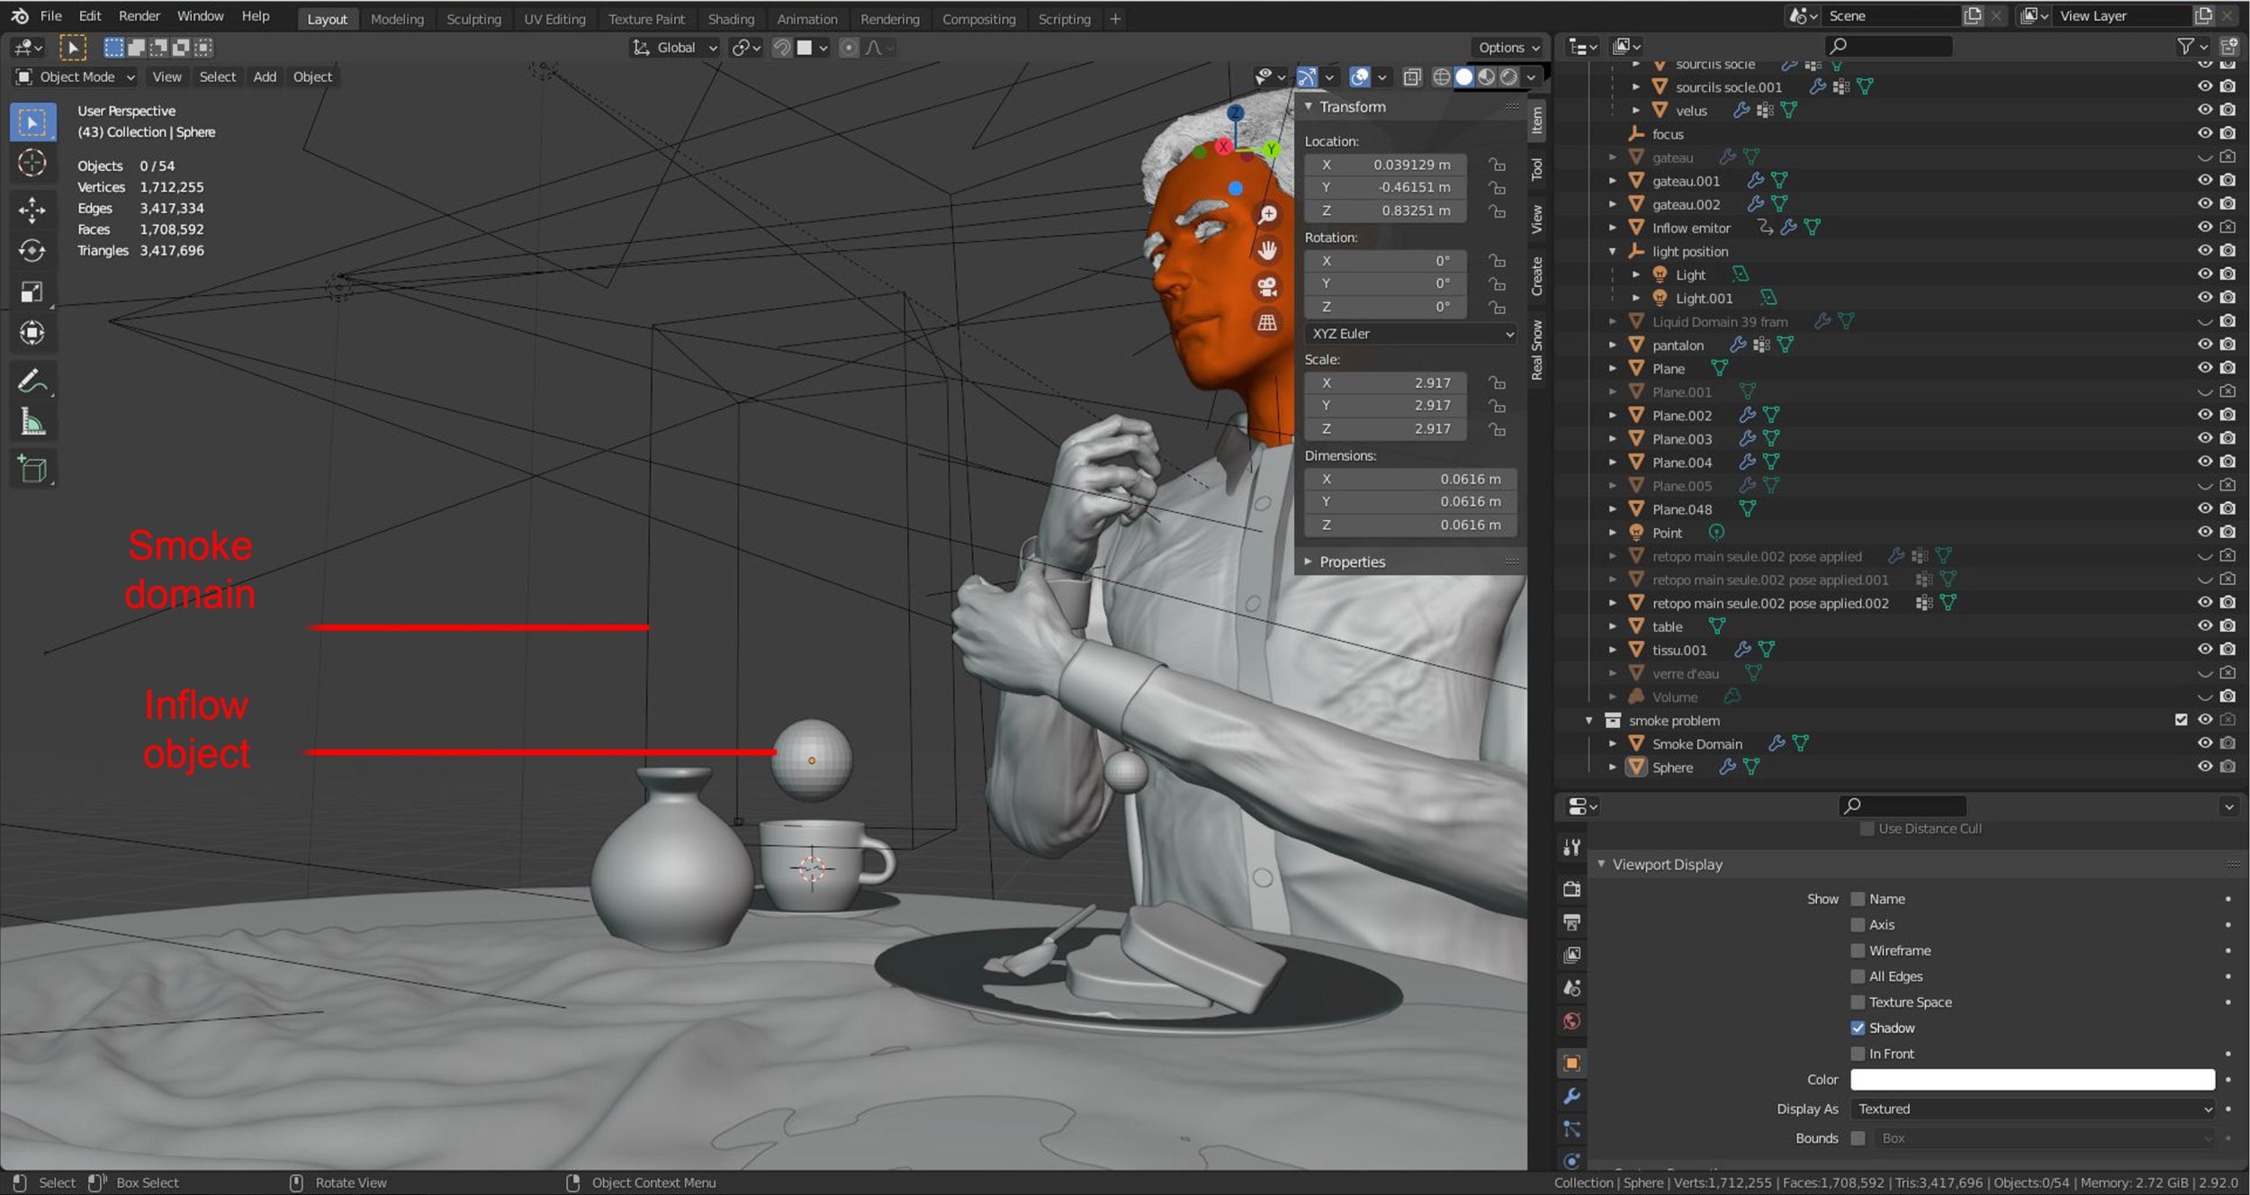Switch to the Shading workspace tab
This screenshot has height=1195, width=2250.
point(730,19)
